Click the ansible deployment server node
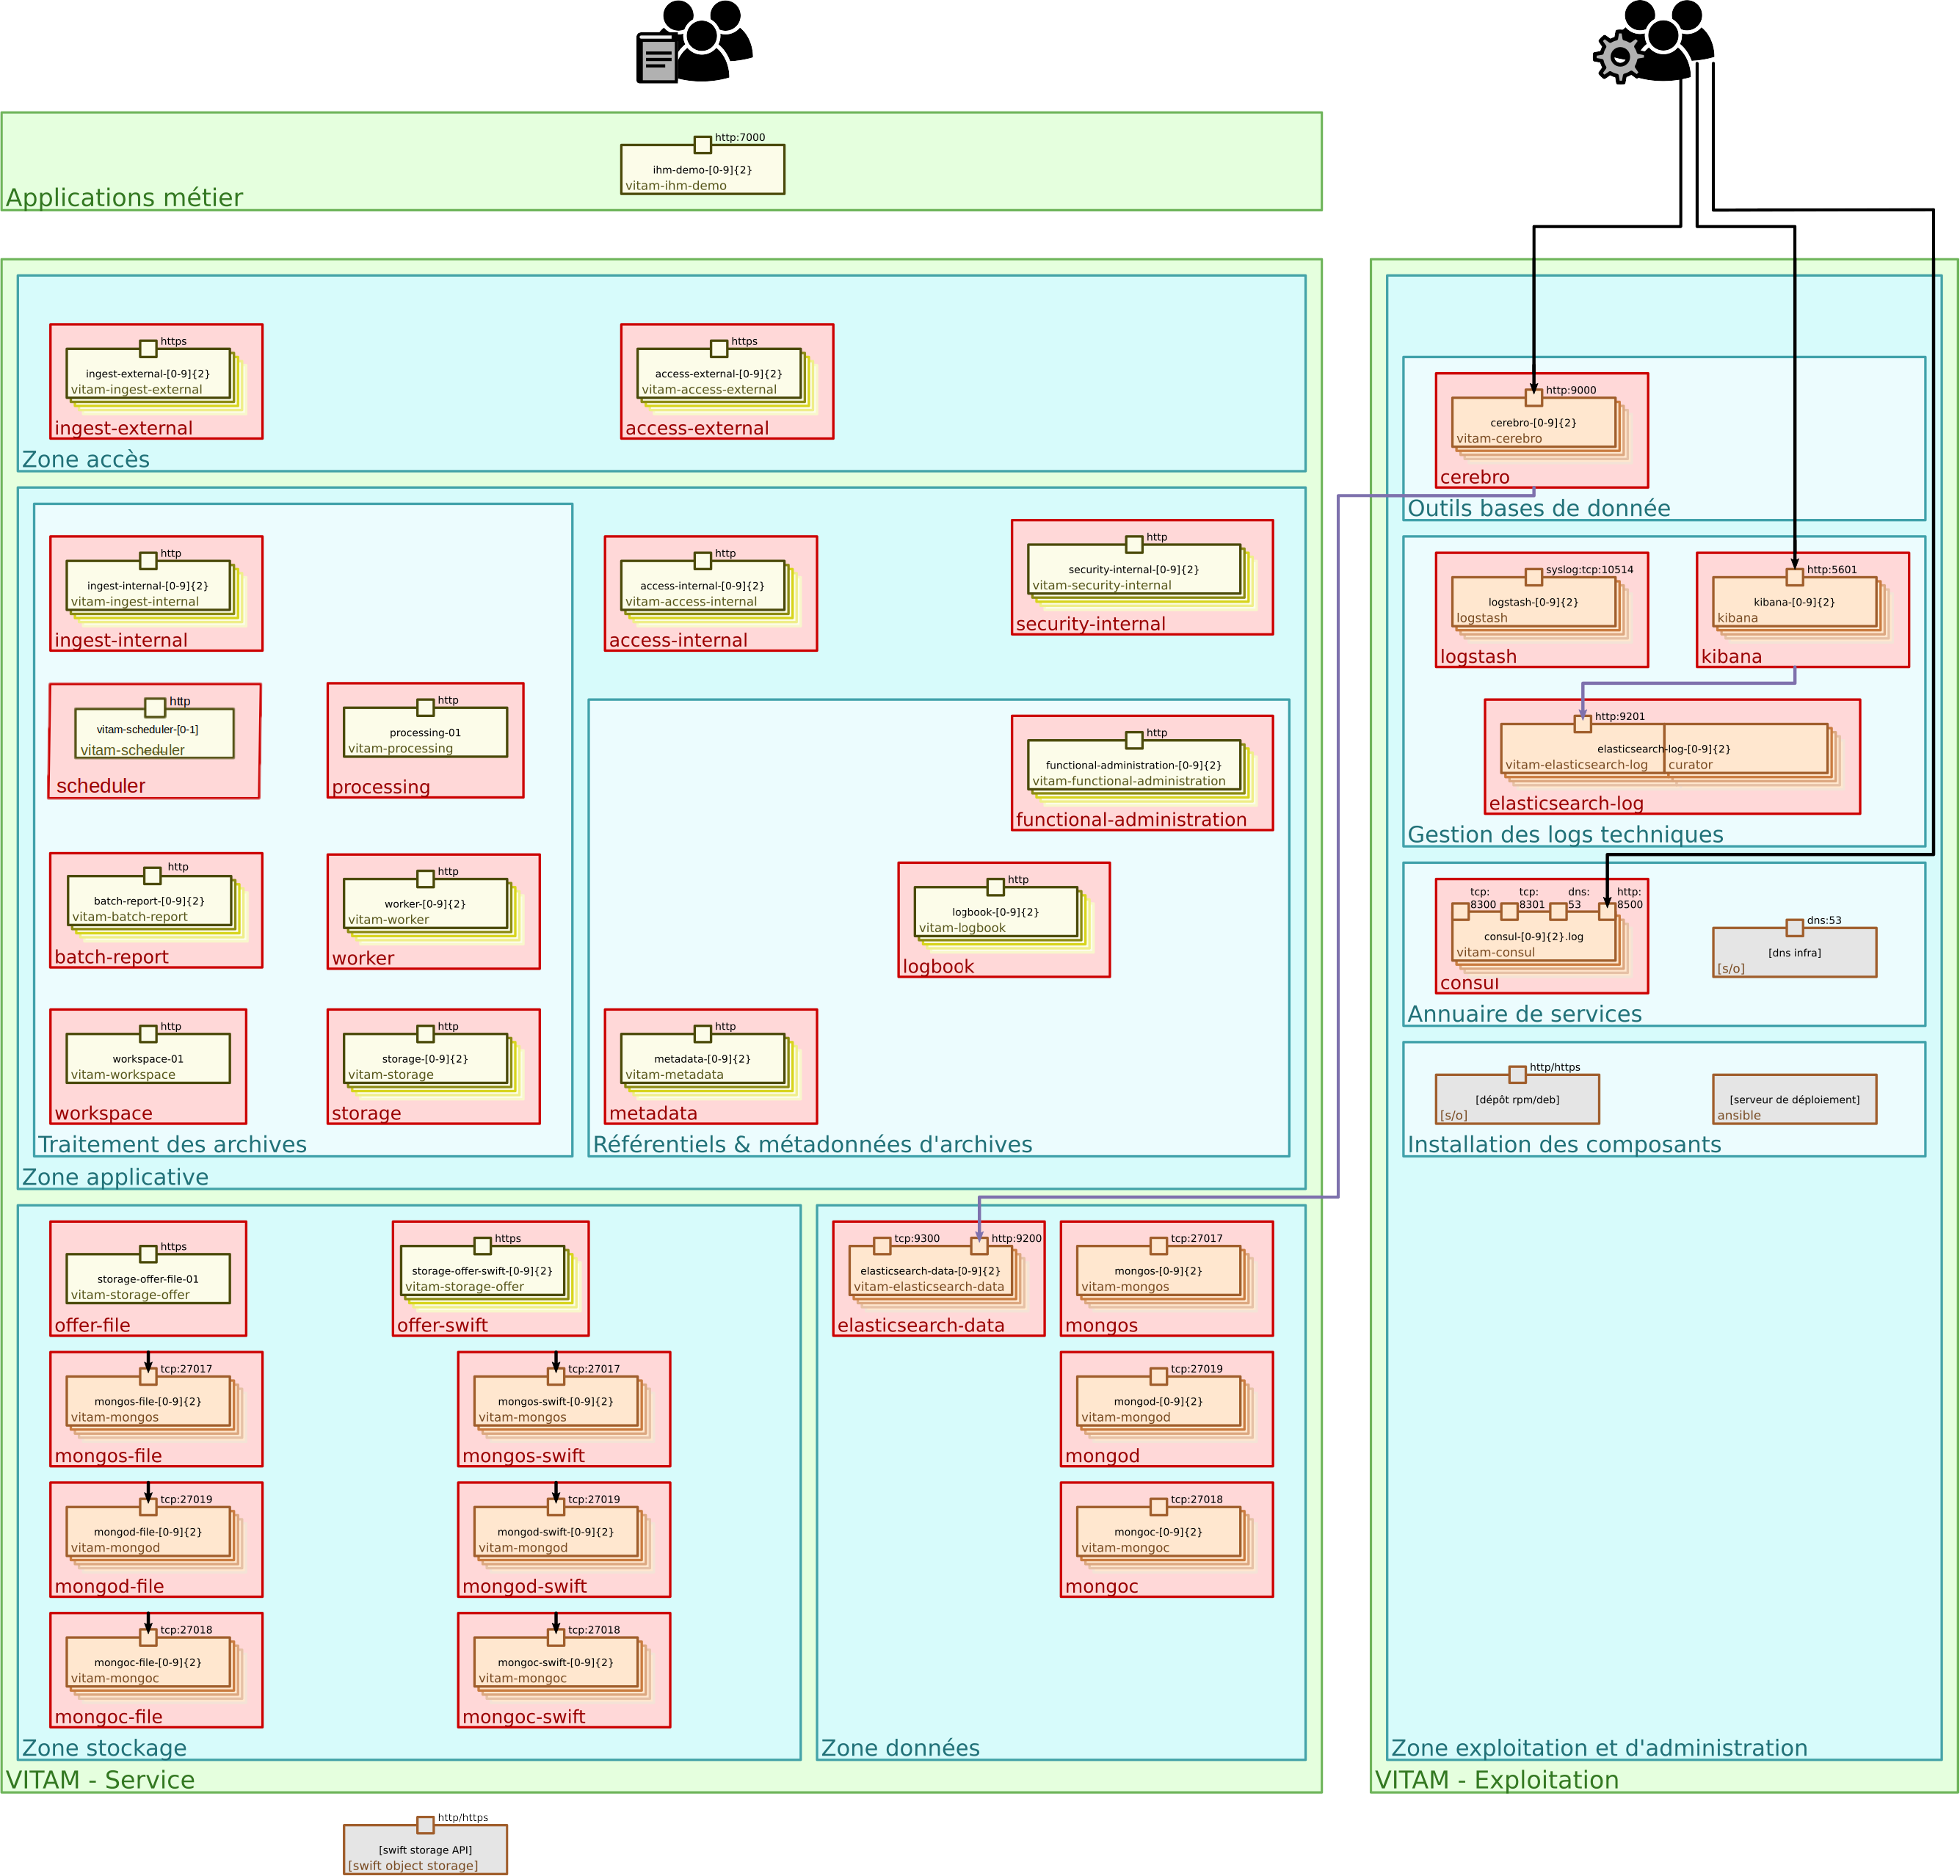This screenshot has height=1876, width=1960. 1795,1098
